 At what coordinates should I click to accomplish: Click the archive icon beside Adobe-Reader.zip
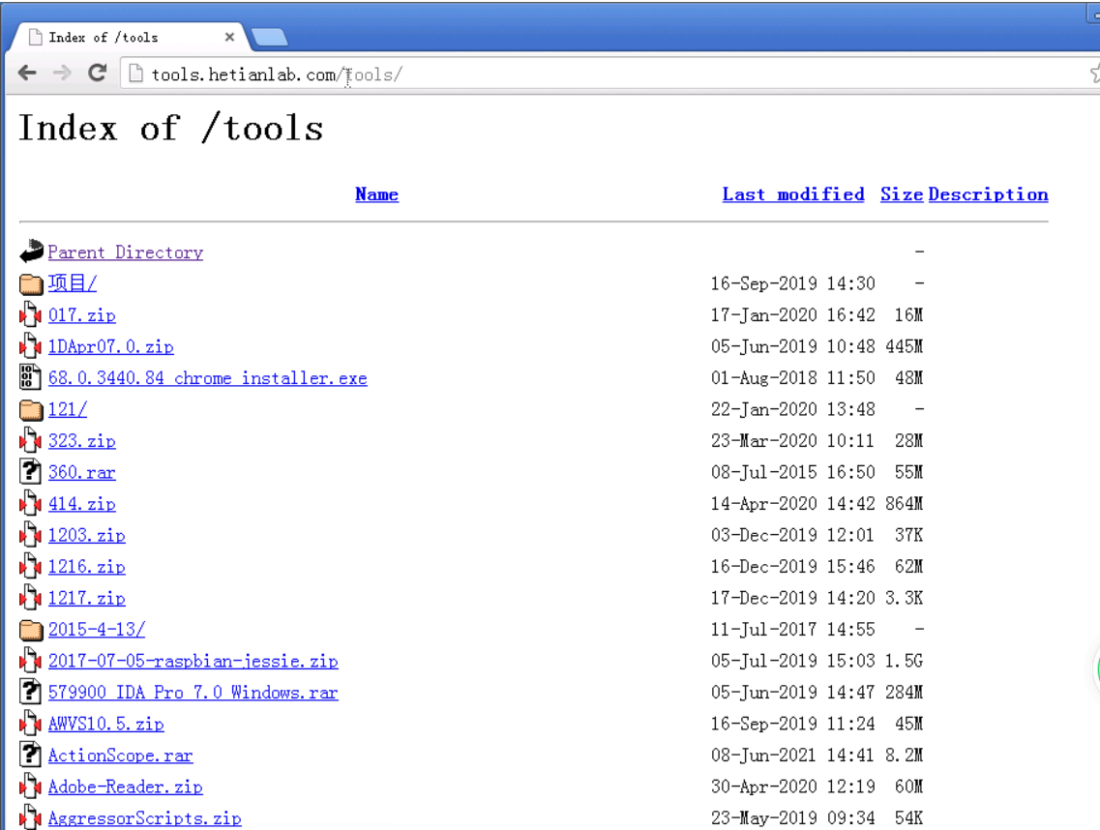(x=30, y=786)
